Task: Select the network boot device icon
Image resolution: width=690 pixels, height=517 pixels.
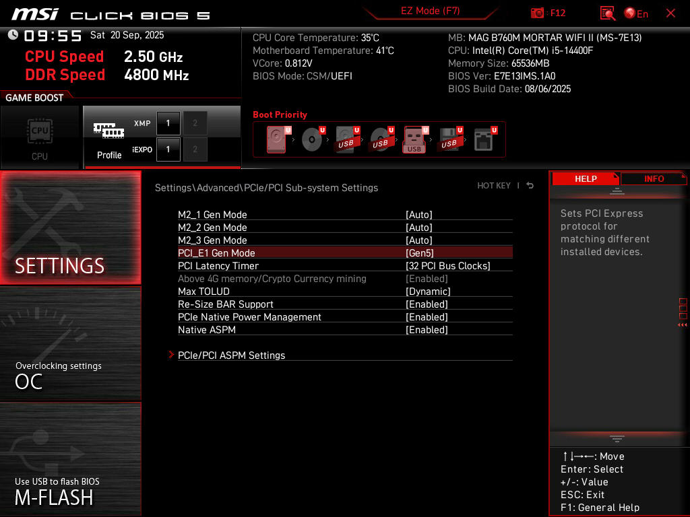Action: [x=485, y=139]
